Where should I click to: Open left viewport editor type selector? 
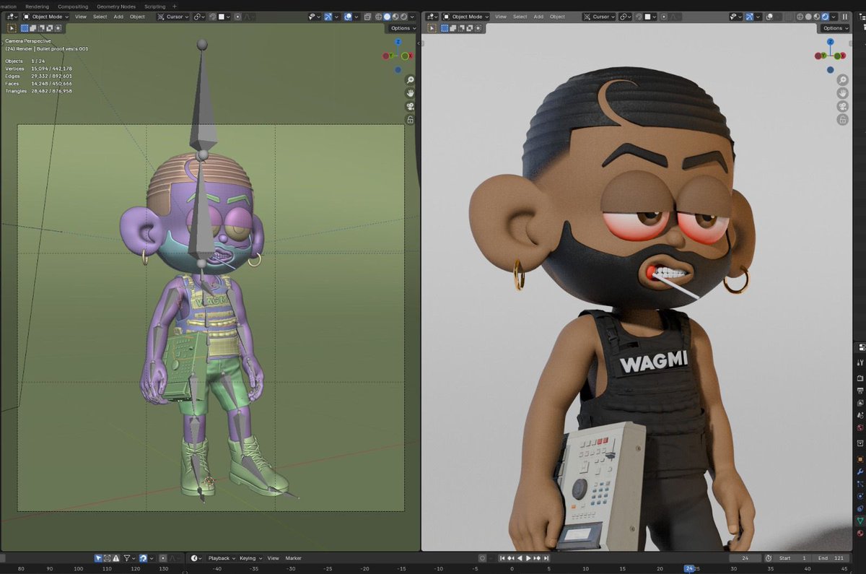click(x=12, y=17)
